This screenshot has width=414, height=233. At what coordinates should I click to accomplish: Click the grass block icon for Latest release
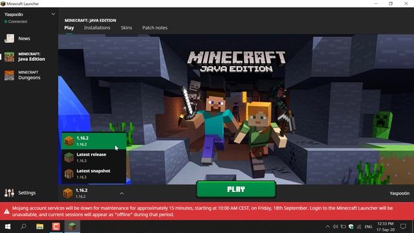69,157
